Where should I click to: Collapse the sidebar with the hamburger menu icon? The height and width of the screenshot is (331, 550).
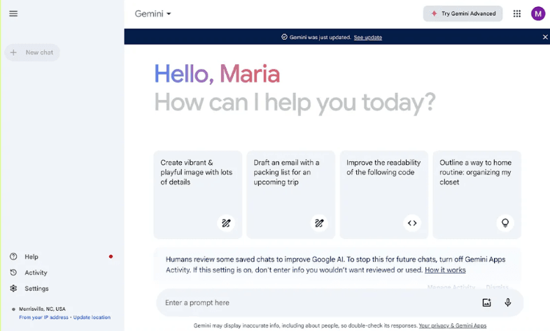(x=13, y=14)
